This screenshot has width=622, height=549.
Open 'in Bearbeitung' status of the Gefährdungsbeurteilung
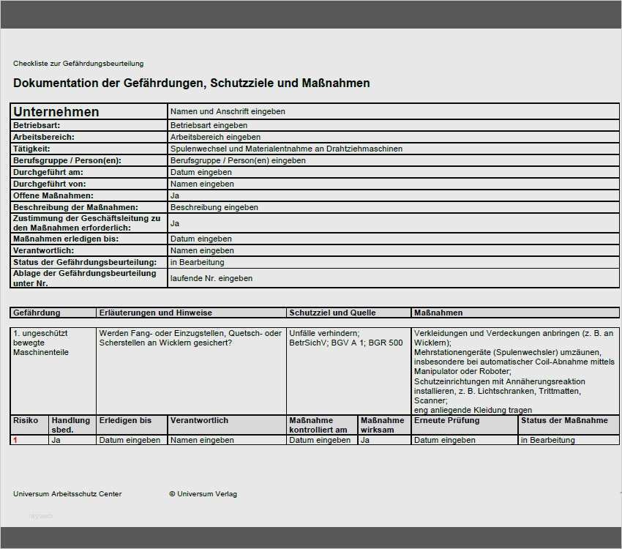click(393, 262)
